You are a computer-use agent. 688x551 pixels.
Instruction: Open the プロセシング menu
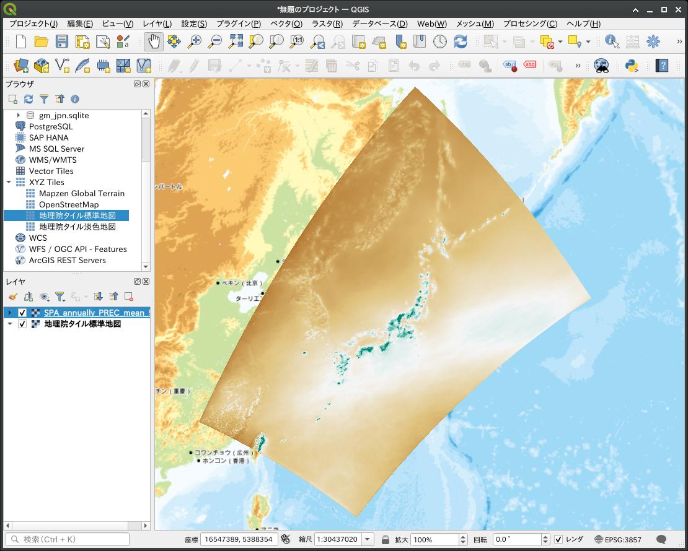coord(530,24)
